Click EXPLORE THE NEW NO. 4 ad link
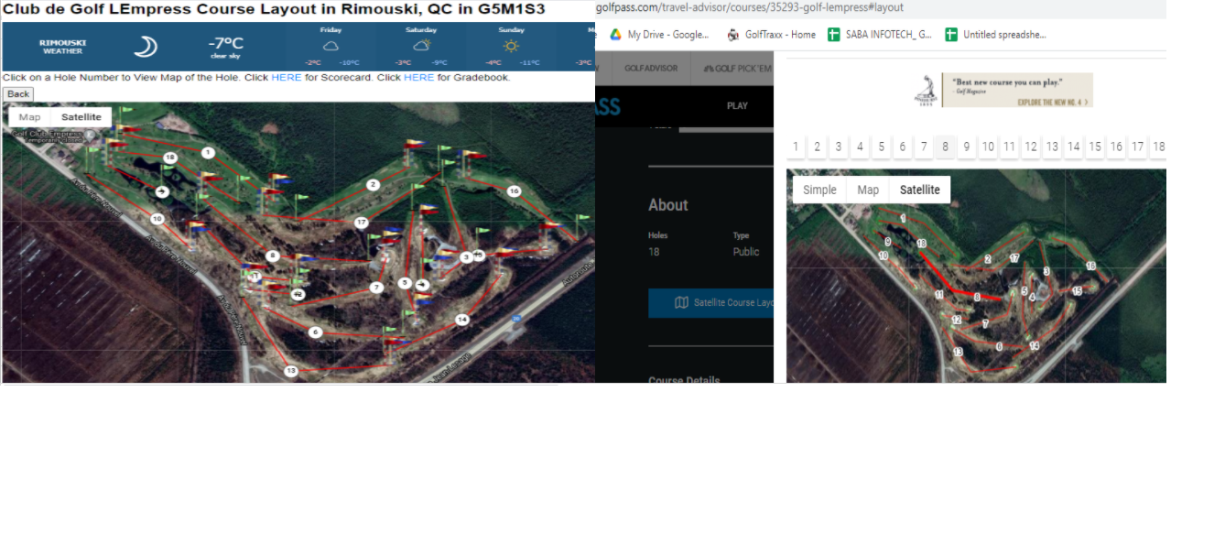1225x544 pixels. pyautogui.click(x=1053, y=102)
